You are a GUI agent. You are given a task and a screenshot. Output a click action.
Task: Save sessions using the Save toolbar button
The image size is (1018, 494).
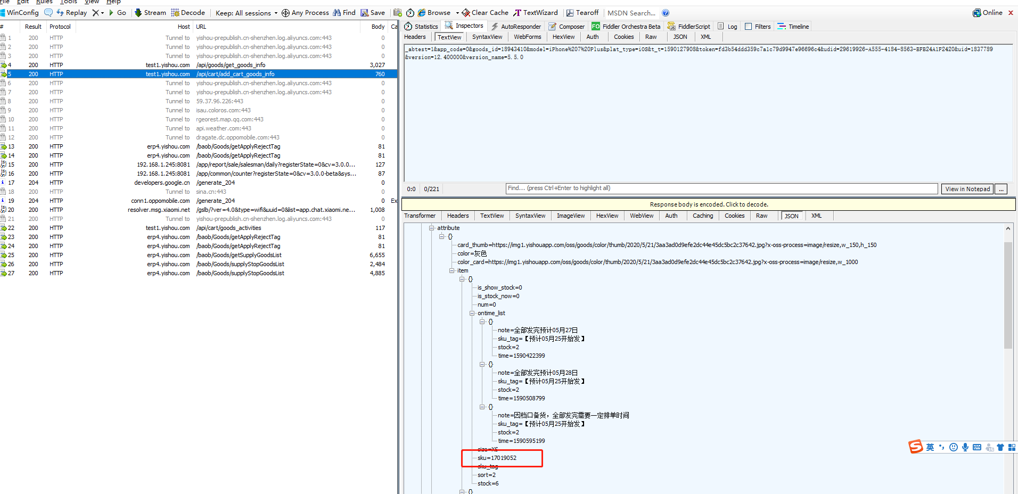tap(373, 13)
